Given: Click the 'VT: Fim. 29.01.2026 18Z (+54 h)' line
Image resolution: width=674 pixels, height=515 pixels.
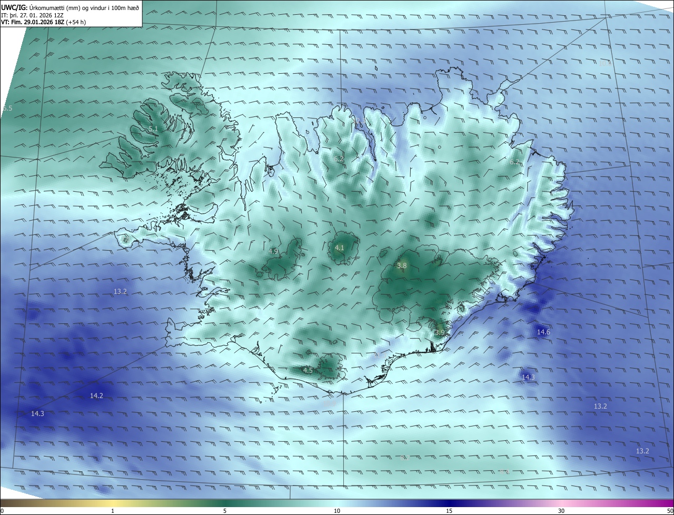Looking at the screenshot, I should click(43, 22).
